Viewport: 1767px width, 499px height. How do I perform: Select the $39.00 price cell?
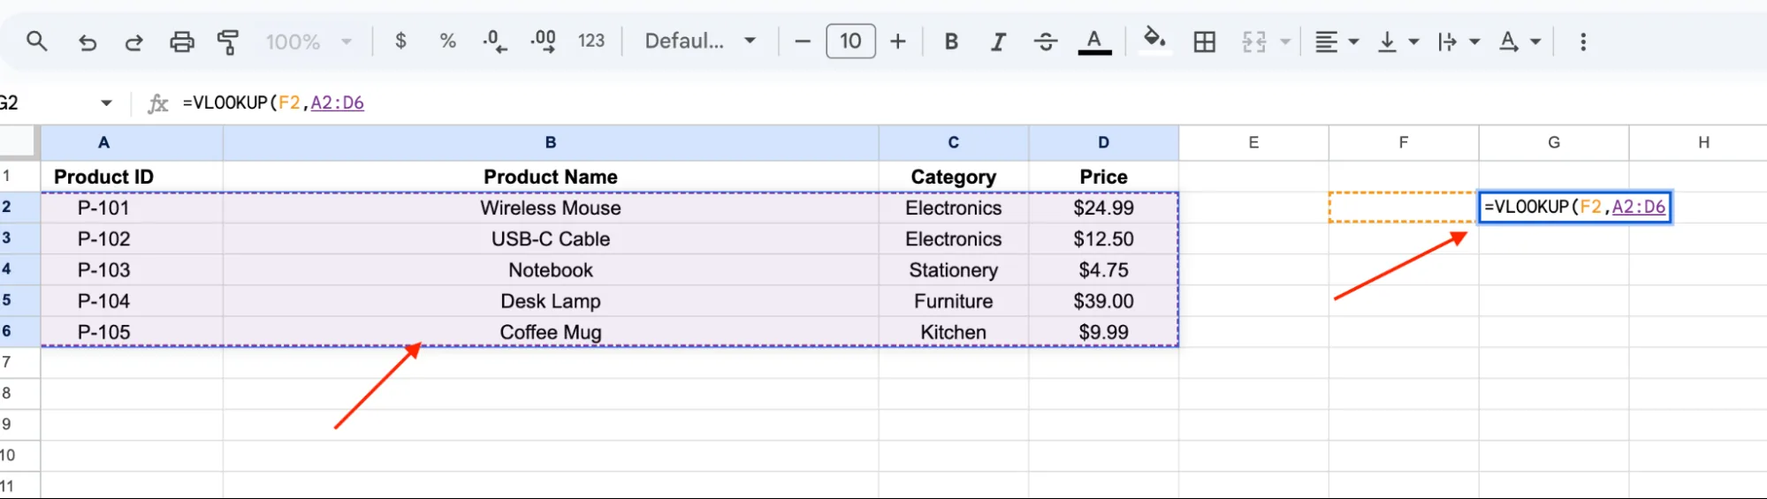[x=1104, y=301]
